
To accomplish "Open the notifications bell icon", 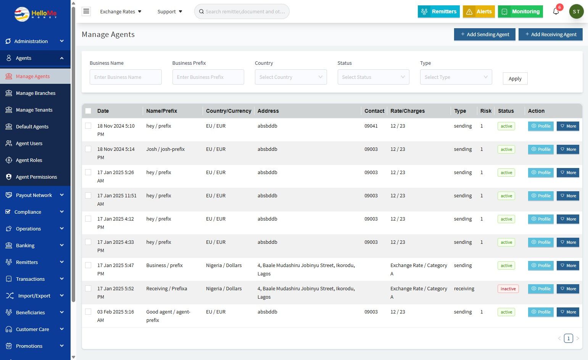I will 556,11.
